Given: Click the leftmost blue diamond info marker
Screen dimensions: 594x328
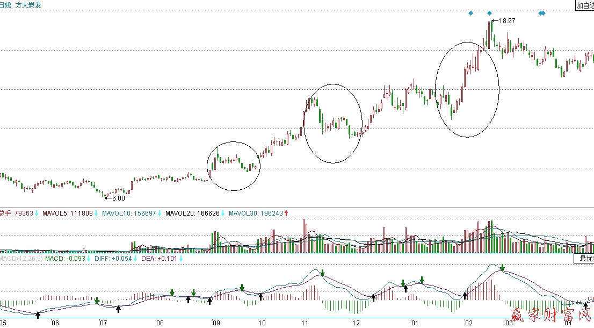Looking at the screenshot, I should point(470,13).
